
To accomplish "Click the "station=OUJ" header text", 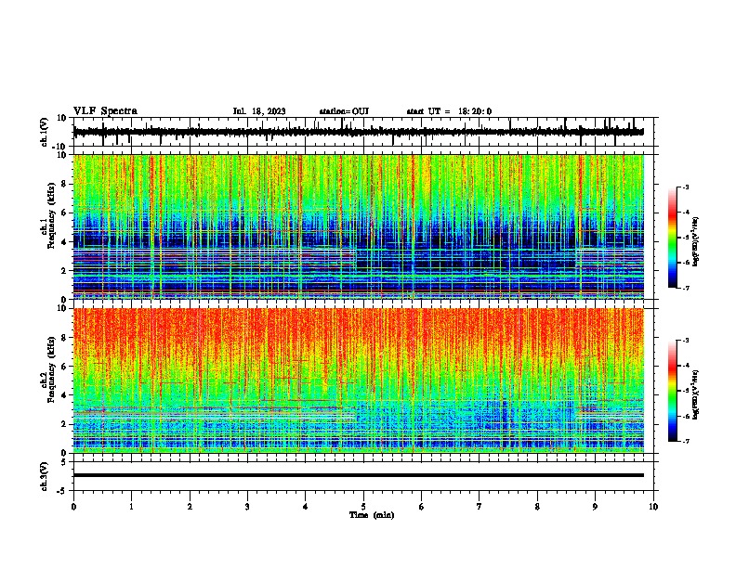I will point(344,111).
